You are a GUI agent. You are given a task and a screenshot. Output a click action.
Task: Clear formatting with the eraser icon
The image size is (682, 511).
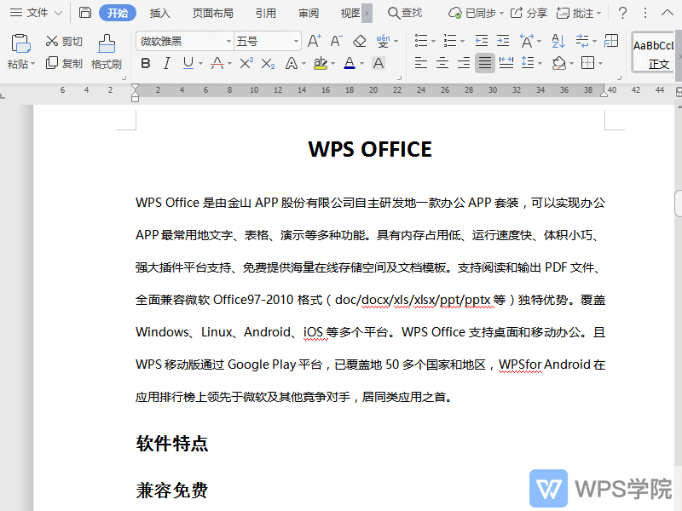coord(361,40)
